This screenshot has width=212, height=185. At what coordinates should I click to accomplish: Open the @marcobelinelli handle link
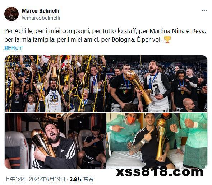(41, 18)
